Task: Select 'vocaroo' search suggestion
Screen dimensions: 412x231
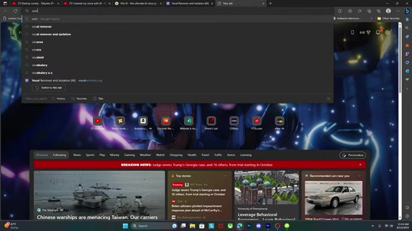Action: point(178,42)
